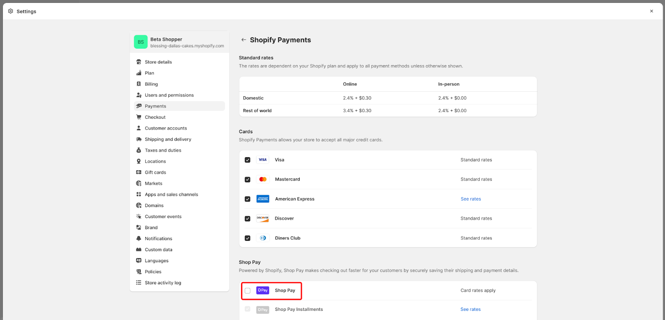Click the back arrow beside Shopify Payments
The height and width of the screenshot is (320, 665).
coord(244,40)
